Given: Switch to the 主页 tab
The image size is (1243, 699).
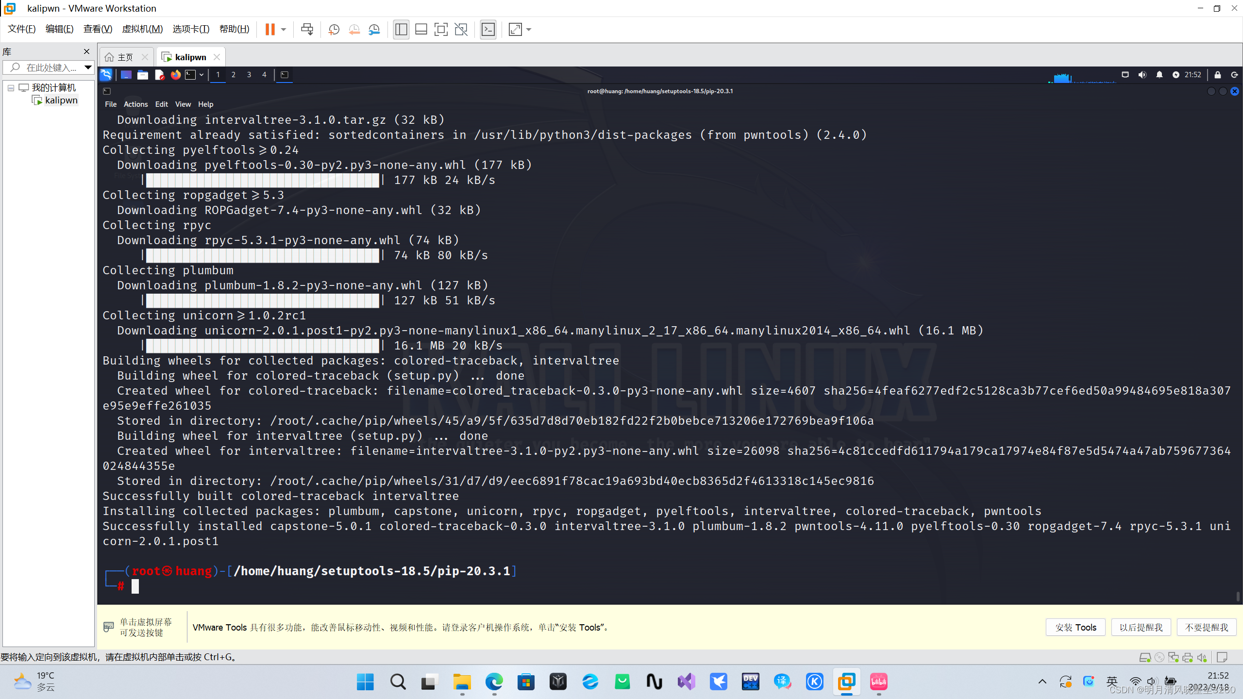Looking at the screenshot, I should 125,57.
